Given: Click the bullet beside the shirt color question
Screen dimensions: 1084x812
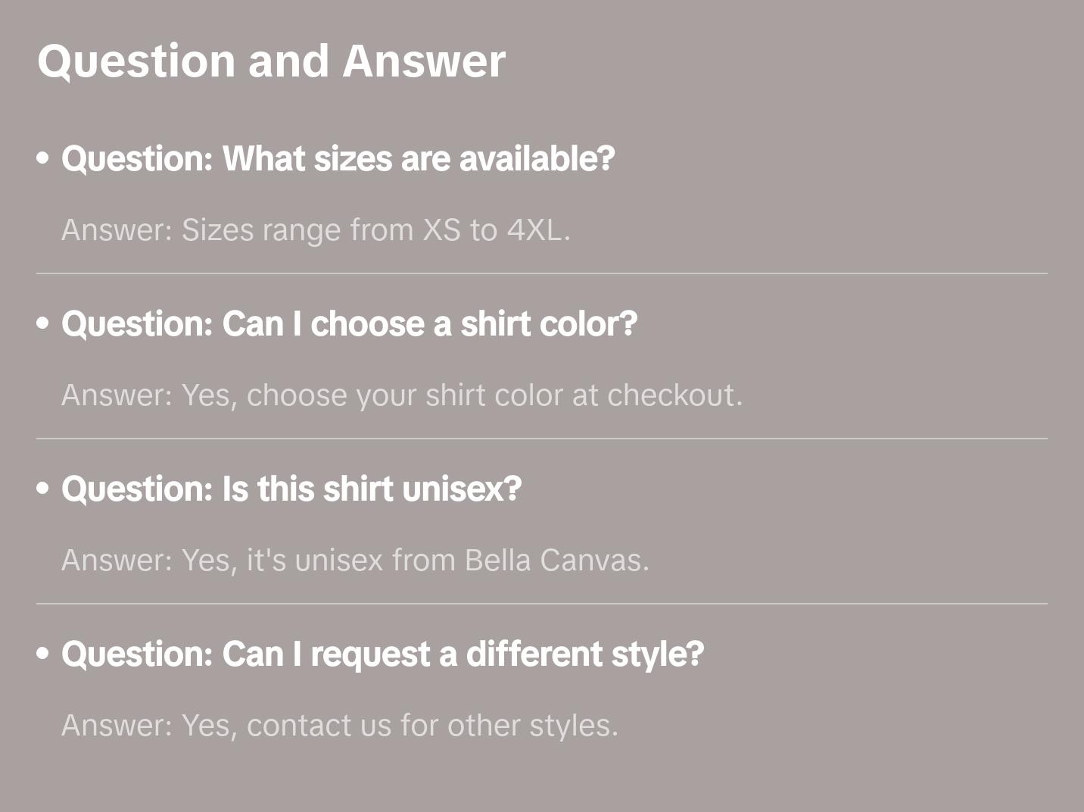Looking at the screenshot, I should click(43, 323).
